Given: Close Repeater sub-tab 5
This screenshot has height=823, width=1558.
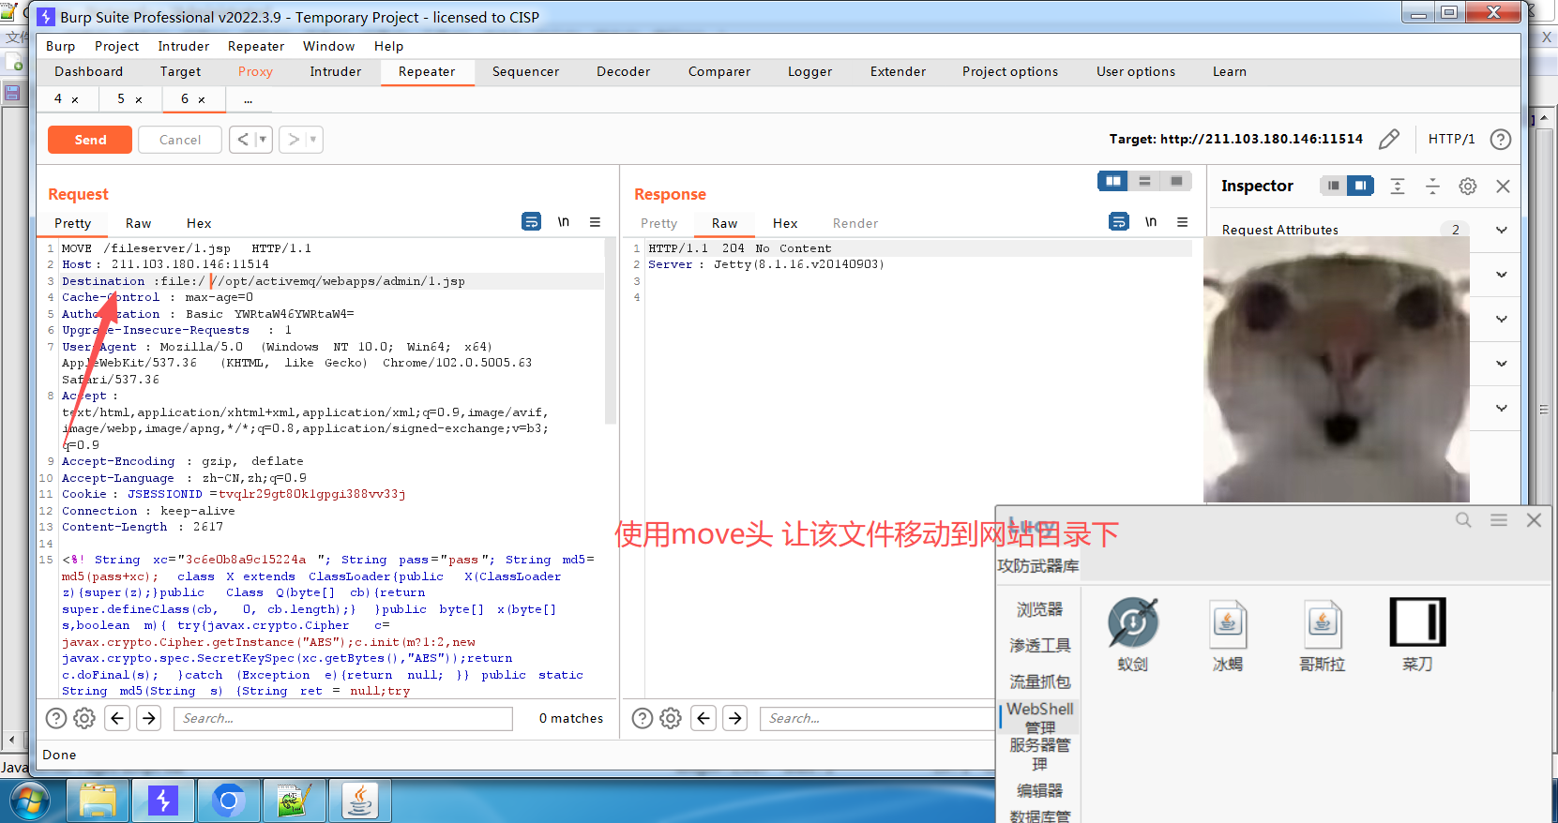Looking at the screenshot, I should pos(139,99).
